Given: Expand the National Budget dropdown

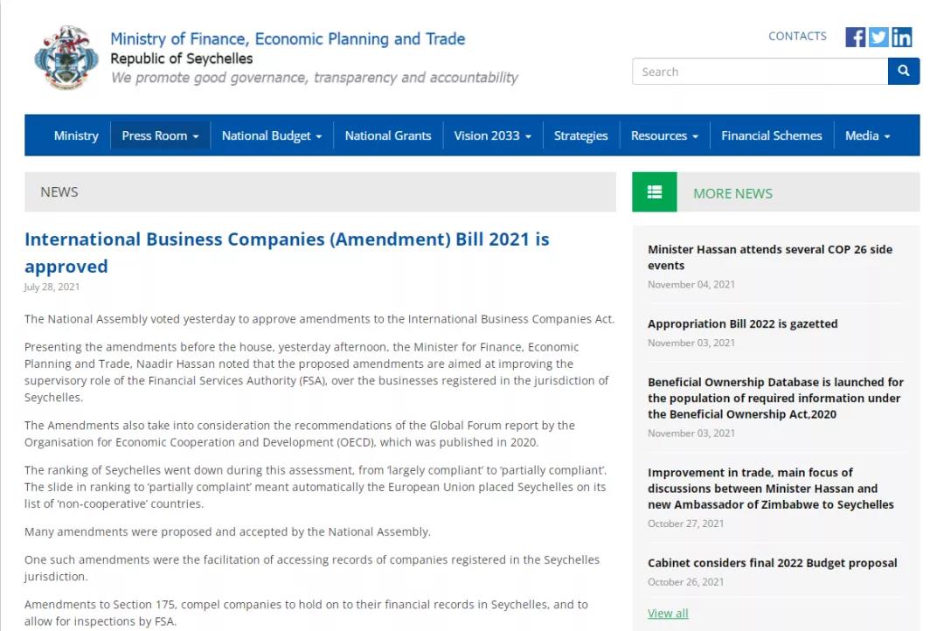Looking at the screenshot, I should tap(272, 135).
